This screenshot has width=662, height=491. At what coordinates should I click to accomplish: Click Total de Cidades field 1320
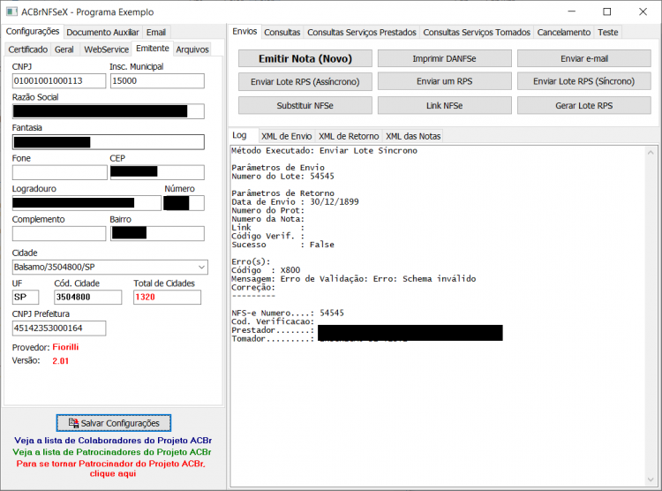(x=167, y=297)
